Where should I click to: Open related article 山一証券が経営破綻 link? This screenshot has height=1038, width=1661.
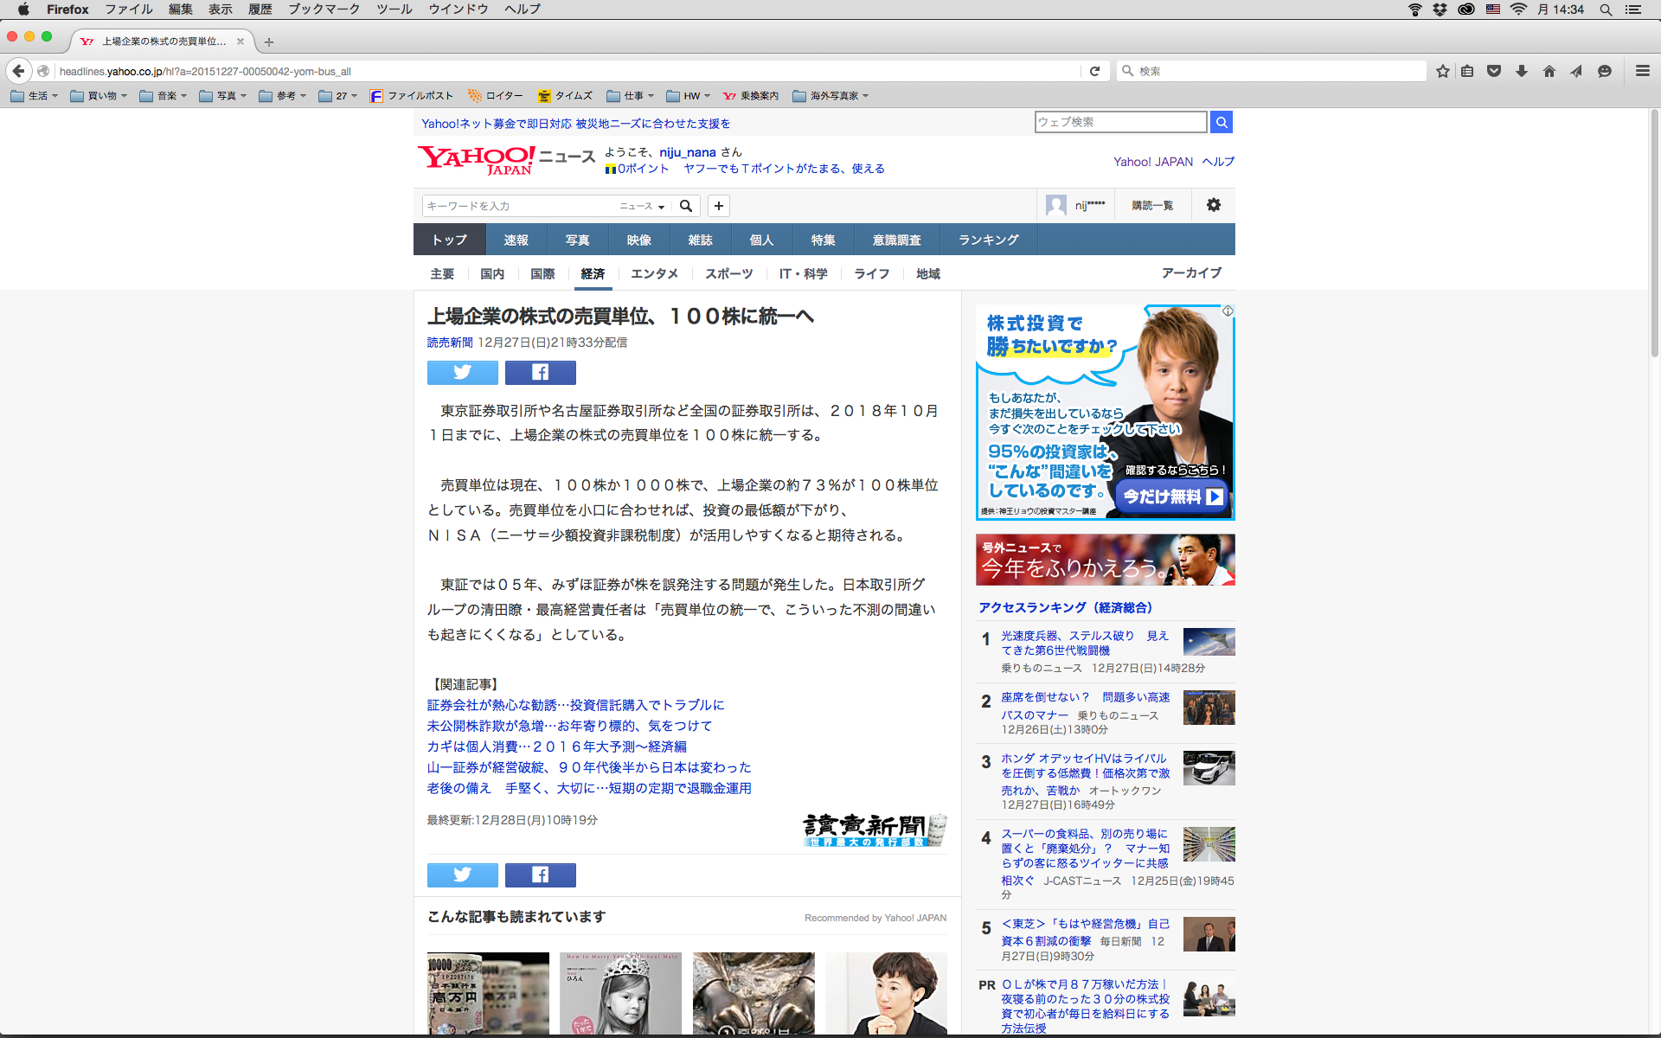[588, 767]
